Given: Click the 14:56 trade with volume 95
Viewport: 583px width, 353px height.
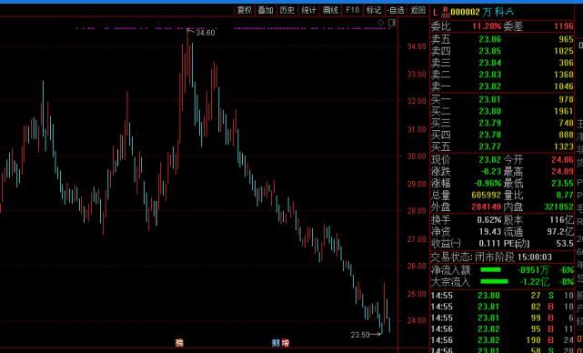Looking at the screenshot, I should click(x=502, y=328).
